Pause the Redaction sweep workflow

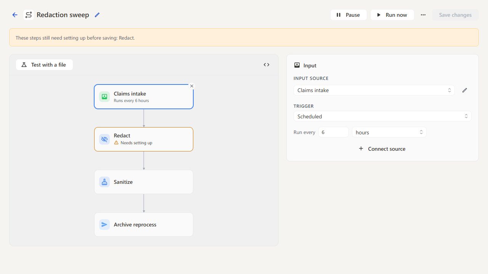point(348,15)
